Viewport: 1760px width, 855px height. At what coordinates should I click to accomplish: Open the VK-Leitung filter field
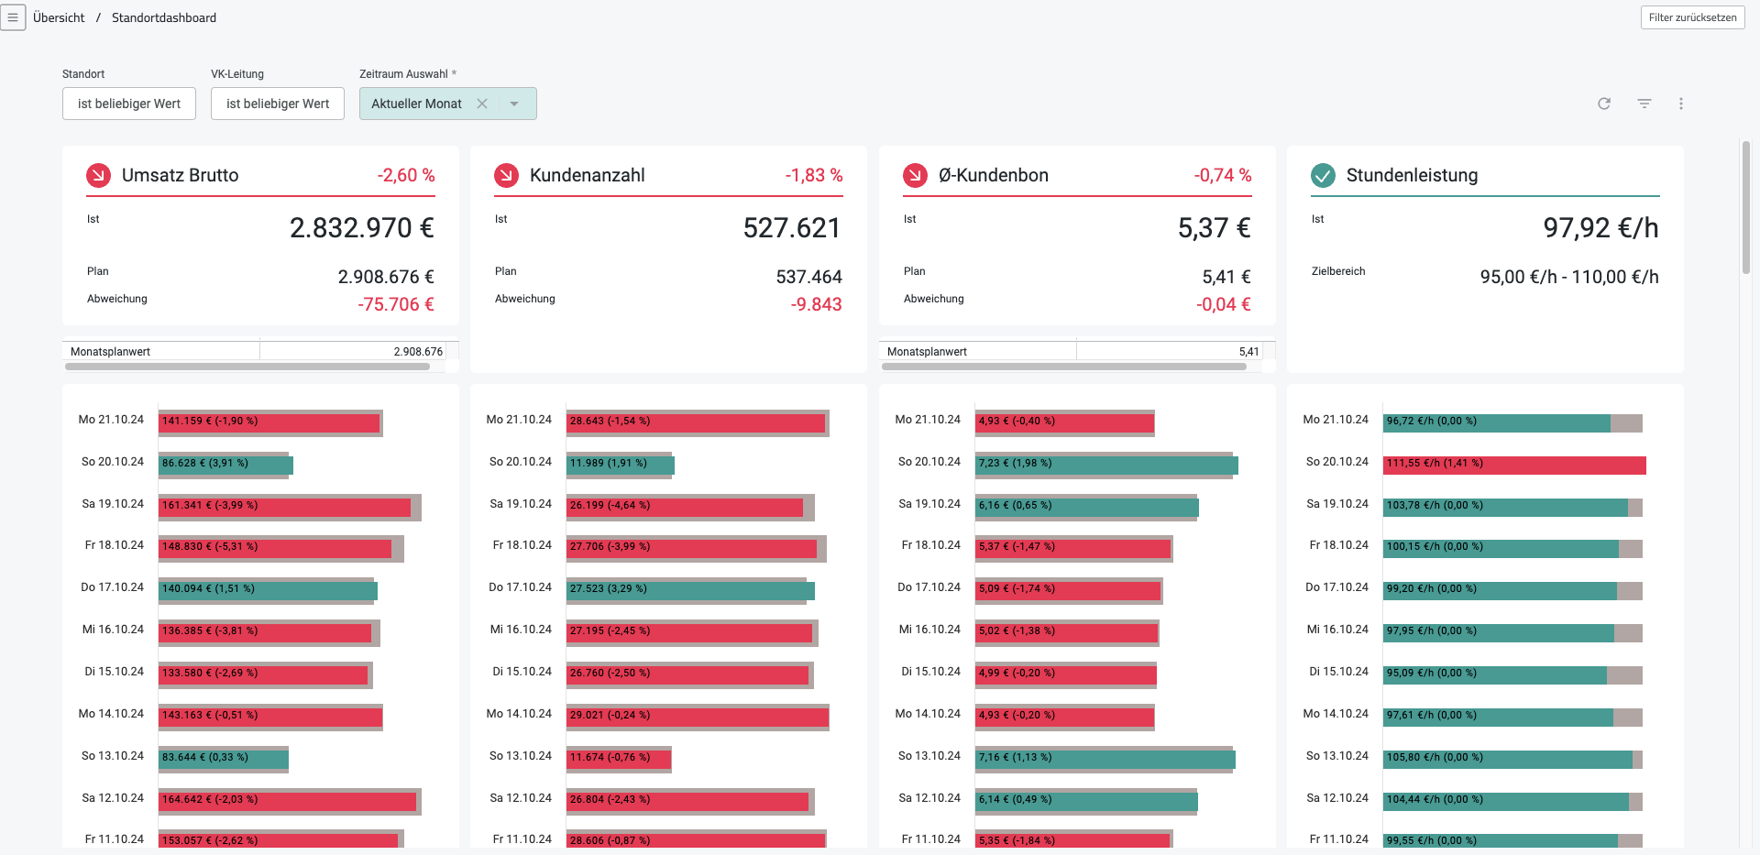278,104
